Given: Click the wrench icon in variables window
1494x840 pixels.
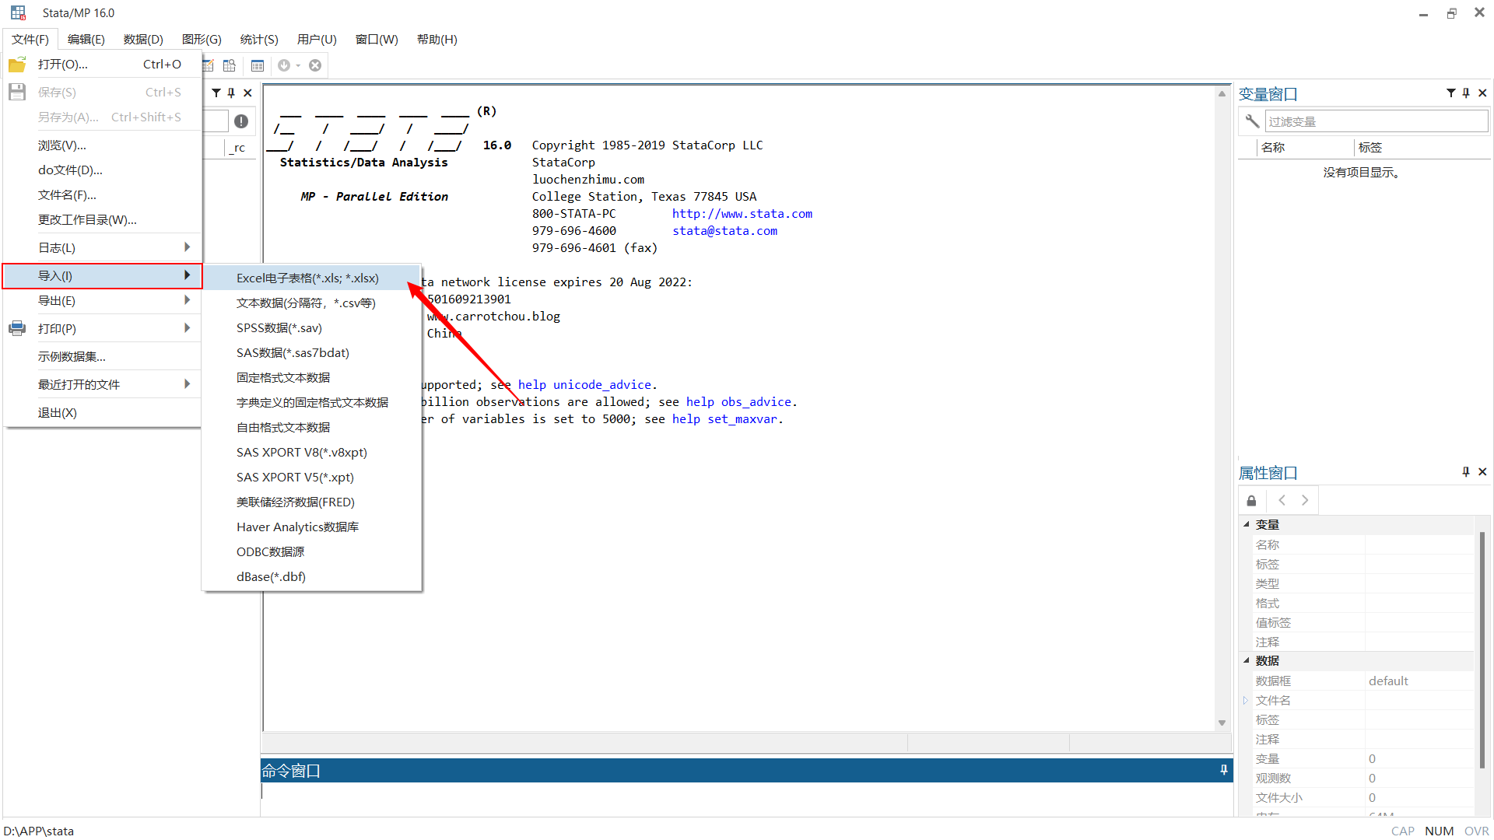Looking at the screenshot, I should (1252, 121).
